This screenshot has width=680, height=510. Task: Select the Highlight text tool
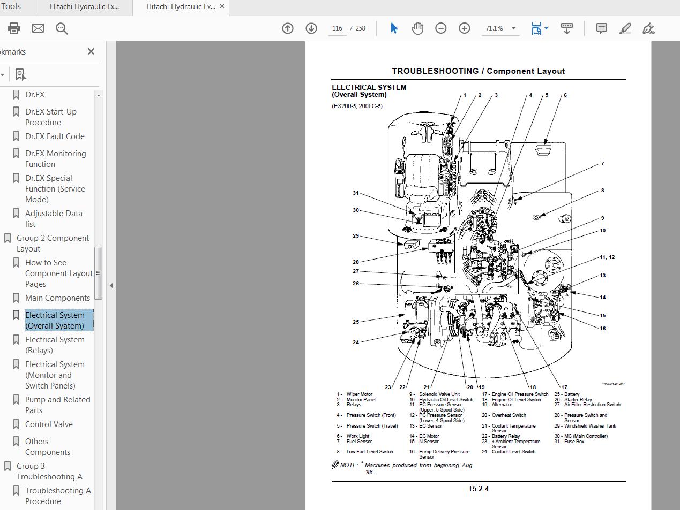pos(625,28)
